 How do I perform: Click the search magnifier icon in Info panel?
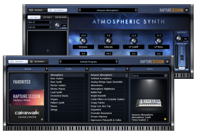pyautogui.click(x=166, y=75)
